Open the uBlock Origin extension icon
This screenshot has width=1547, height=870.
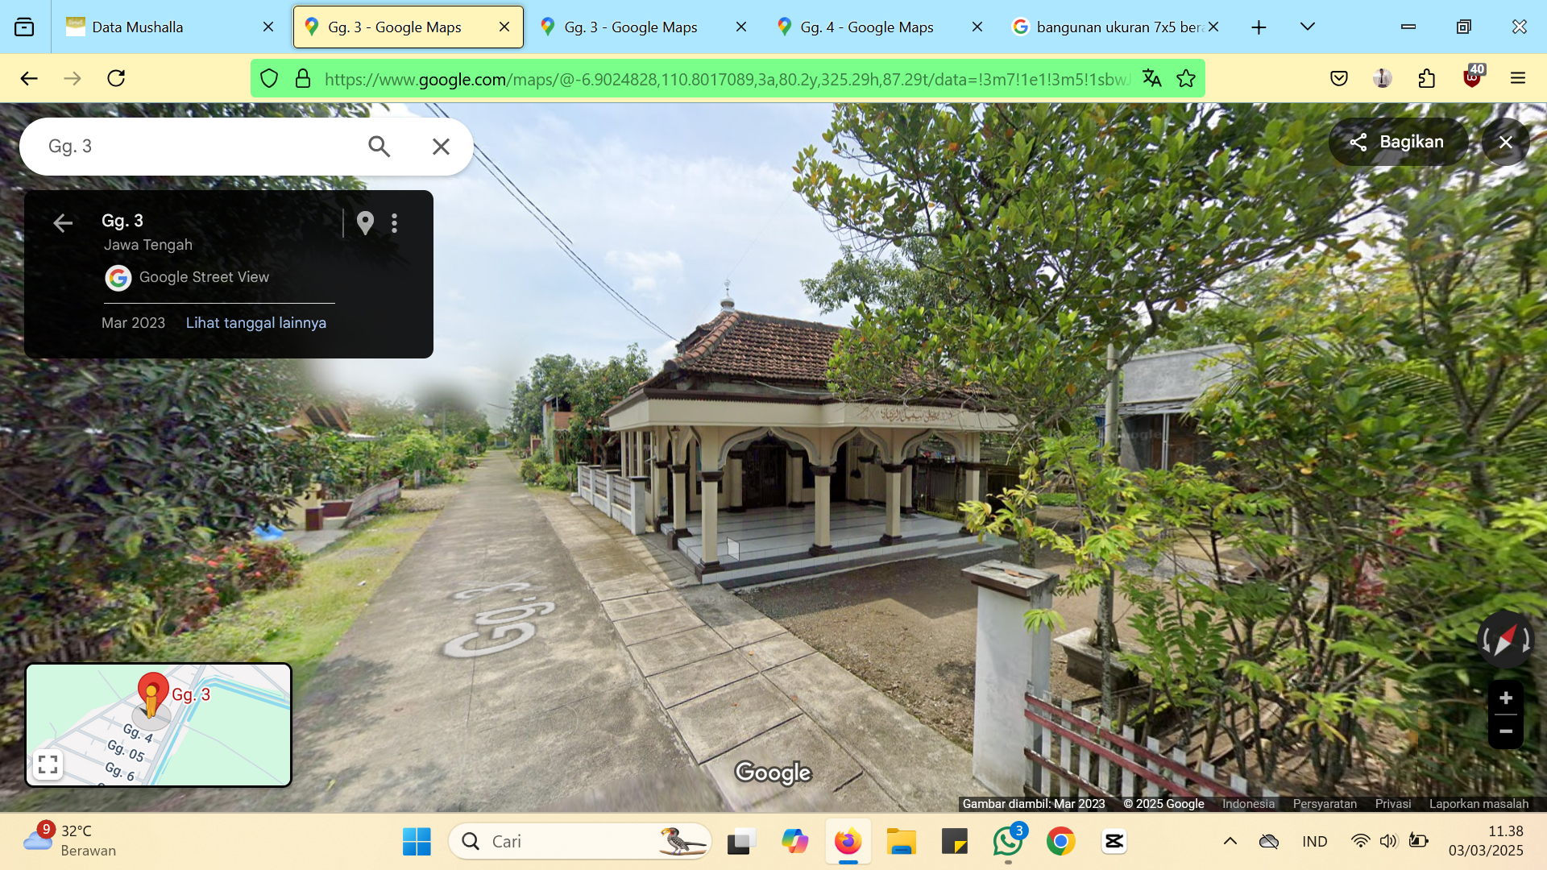click(x=1473, y=77)
